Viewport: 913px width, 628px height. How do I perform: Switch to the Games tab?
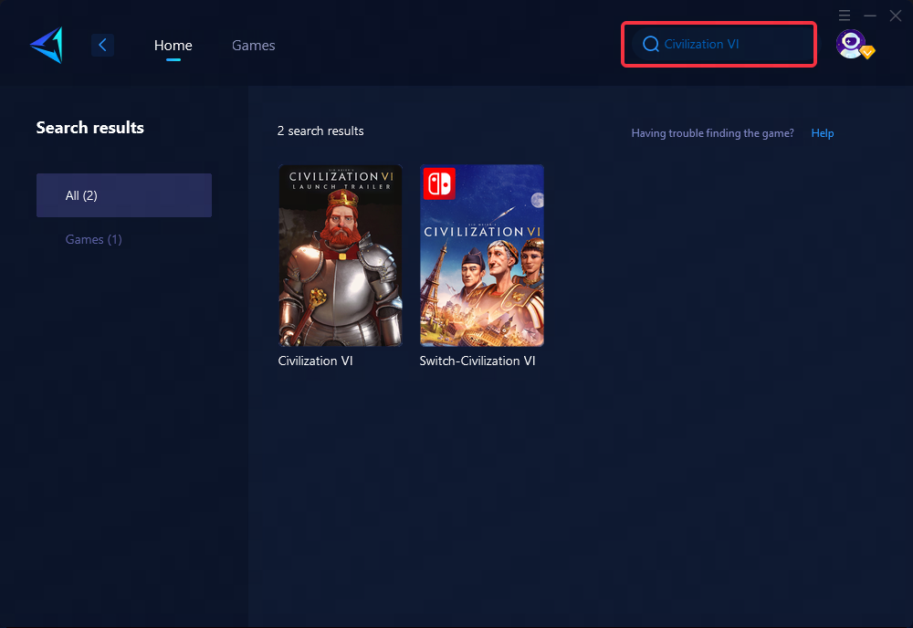253,46
